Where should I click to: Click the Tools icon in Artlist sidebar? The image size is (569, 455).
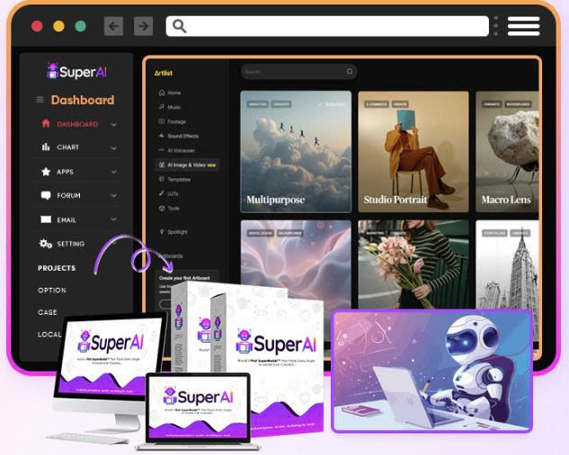coord(162,208)
